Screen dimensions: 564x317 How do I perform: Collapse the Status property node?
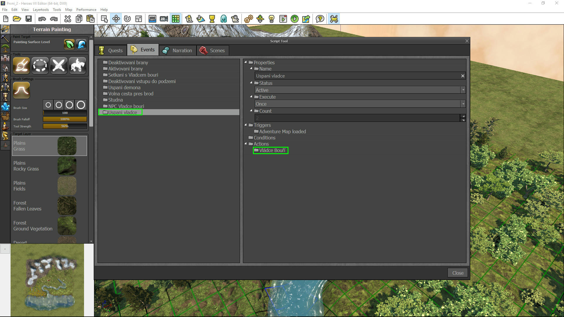pos(251,83)
